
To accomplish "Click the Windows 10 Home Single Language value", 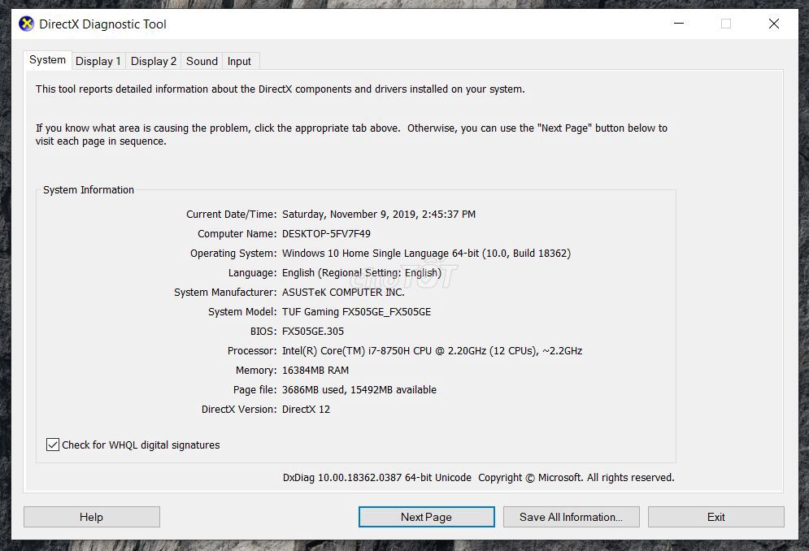I will click(426, 254).
